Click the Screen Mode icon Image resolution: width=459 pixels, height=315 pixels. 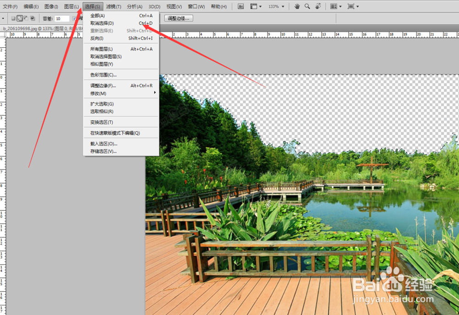point(352,7)
